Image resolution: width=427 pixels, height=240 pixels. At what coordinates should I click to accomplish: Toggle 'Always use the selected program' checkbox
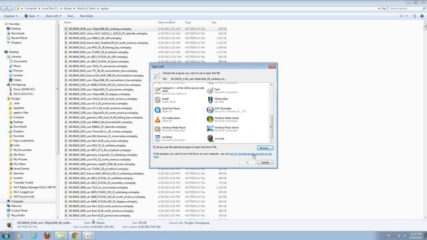pos(154,147)
